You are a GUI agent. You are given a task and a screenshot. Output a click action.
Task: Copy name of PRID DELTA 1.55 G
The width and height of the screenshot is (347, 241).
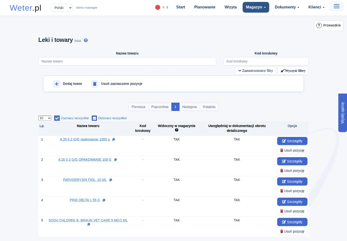pyautogui.click(x=104, y=200)
